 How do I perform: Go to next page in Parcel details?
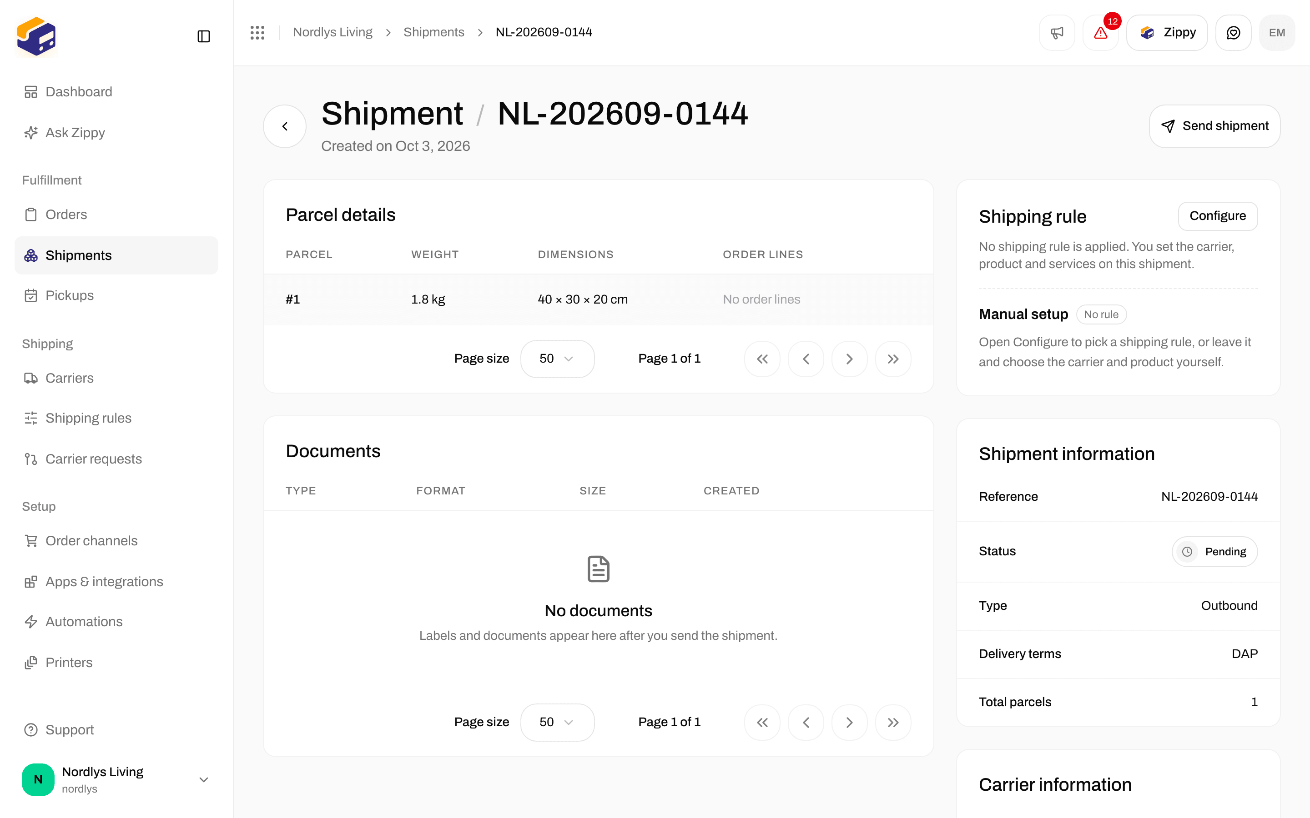(849, 359)
